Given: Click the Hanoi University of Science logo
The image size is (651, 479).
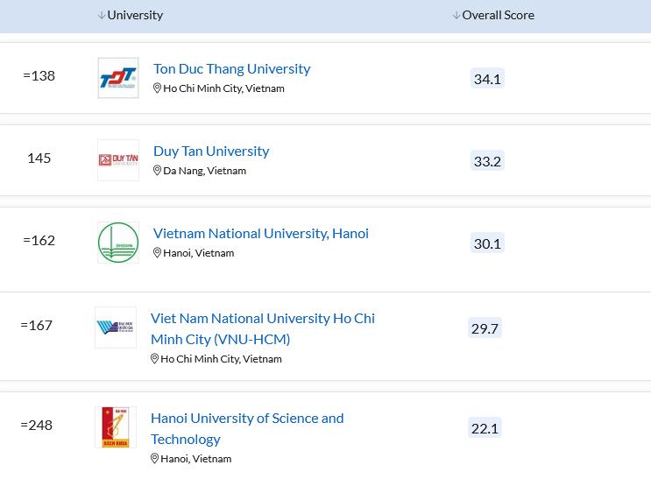Looking at the screenshot, I should coord(116,427).
